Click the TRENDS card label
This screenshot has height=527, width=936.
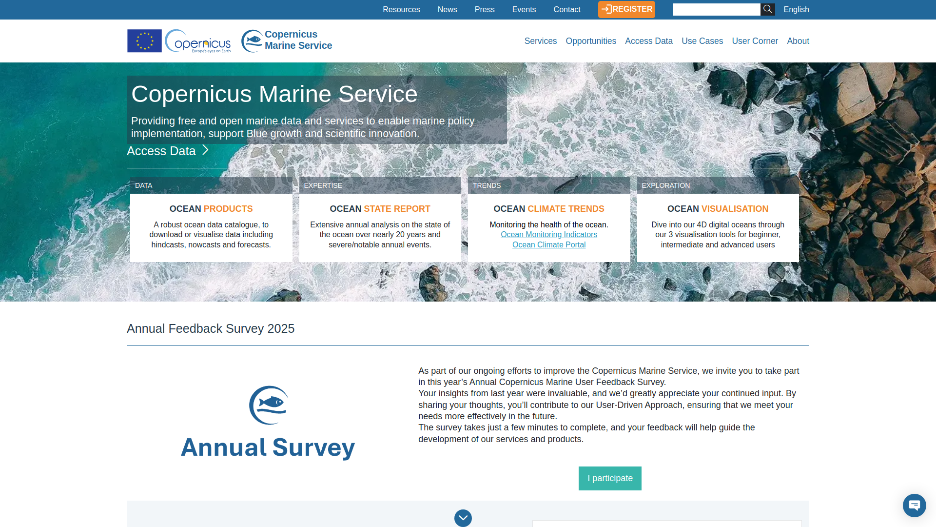click(487, 185)
